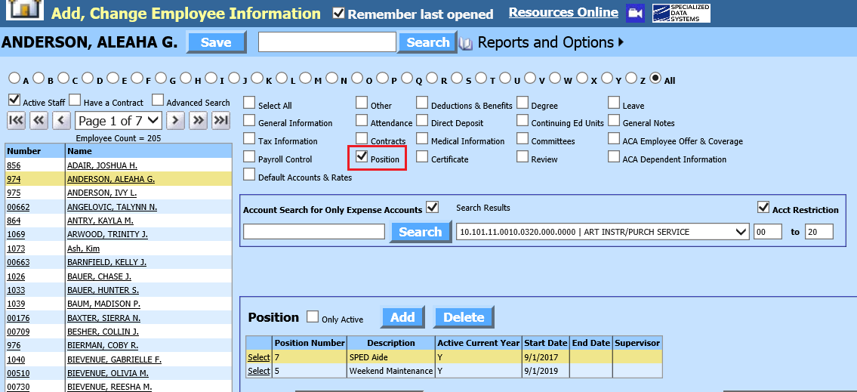Click the employee search text field

click(327, 42)
